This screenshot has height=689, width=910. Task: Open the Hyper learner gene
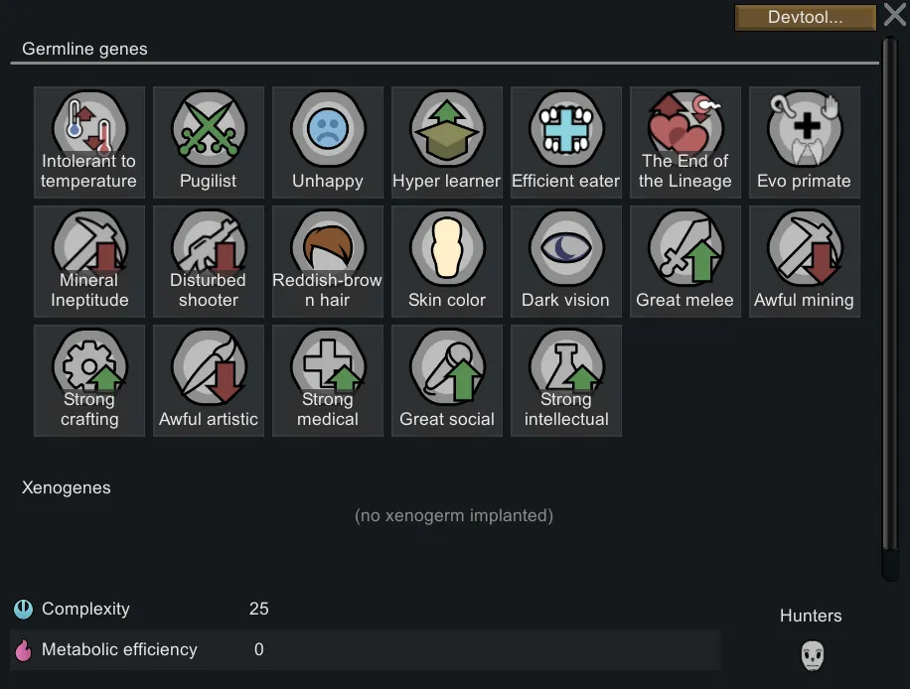[447, 143]
